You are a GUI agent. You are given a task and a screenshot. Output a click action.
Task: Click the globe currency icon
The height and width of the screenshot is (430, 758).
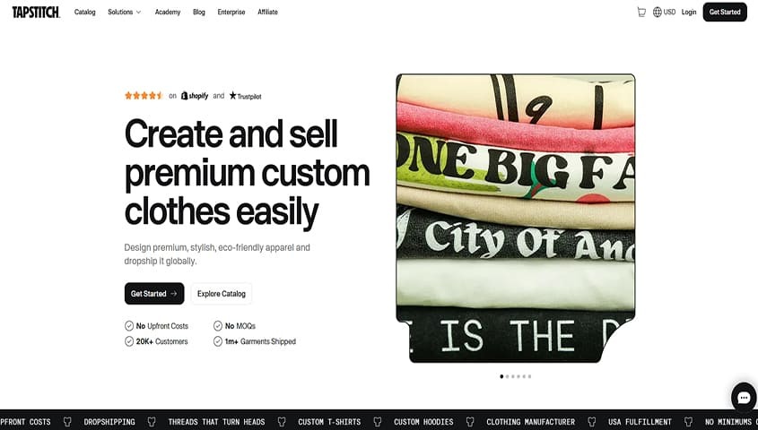[x=657, y=12]
